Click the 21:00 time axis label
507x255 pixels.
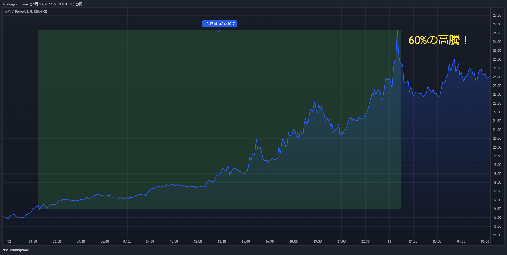click(x=341, y=241)
